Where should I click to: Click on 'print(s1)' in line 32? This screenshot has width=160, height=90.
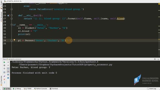pyautogui.click(x=24, y=34)
